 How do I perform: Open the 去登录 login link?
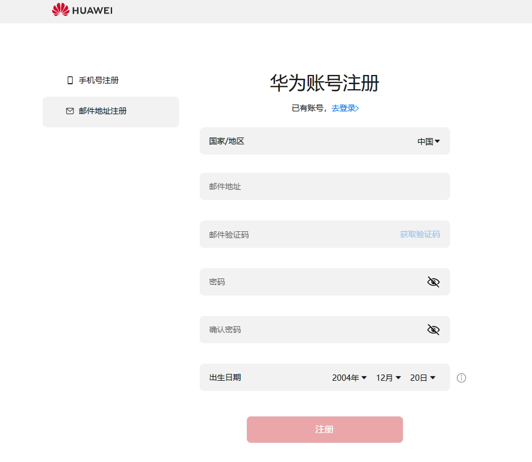click(x=345, y=108)
